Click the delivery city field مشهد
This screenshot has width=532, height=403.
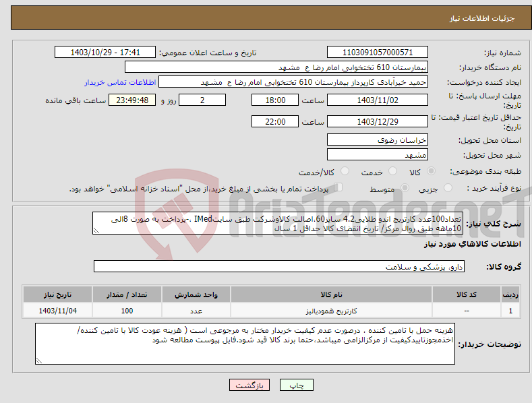(x=378, y=155)
